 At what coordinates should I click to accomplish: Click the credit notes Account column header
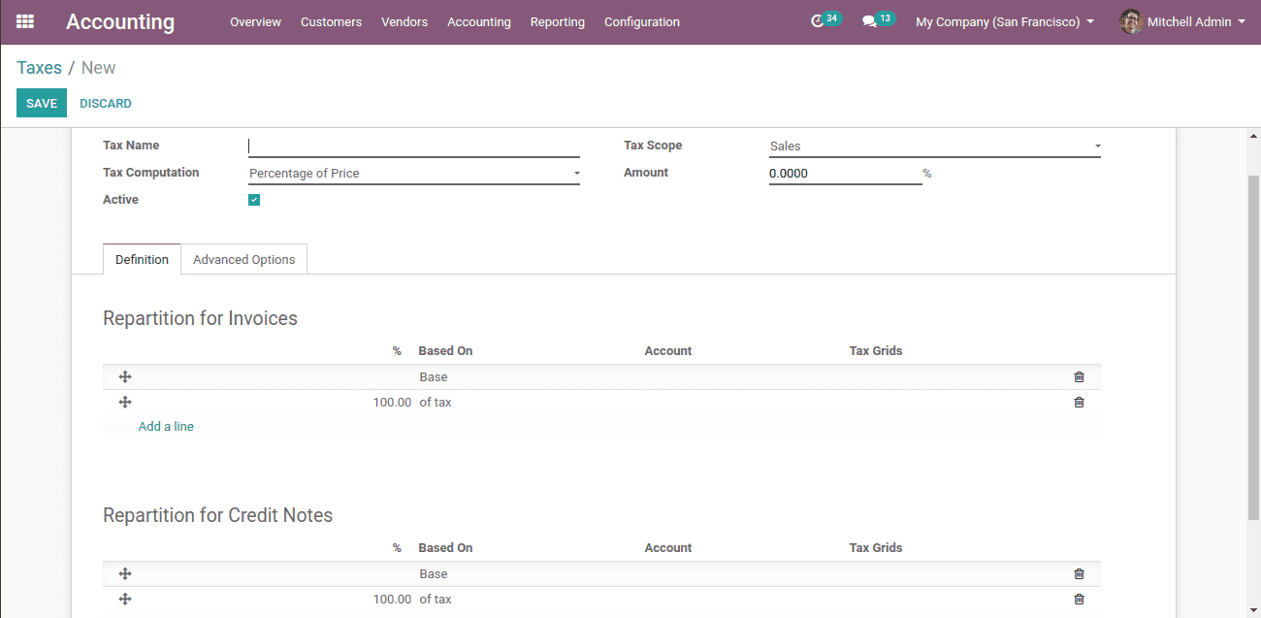pos(668,548)
